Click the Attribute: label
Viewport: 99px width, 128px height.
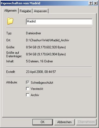point(12,82)
